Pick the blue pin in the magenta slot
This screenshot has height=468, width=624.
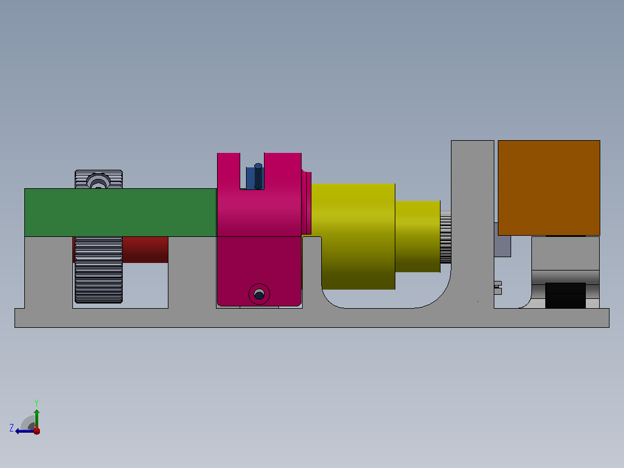(258, 176)
